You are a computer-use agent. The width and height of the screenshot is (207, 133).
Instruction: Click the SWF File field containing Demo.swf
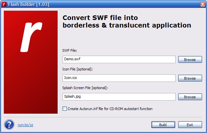click(x=119, y=59)
